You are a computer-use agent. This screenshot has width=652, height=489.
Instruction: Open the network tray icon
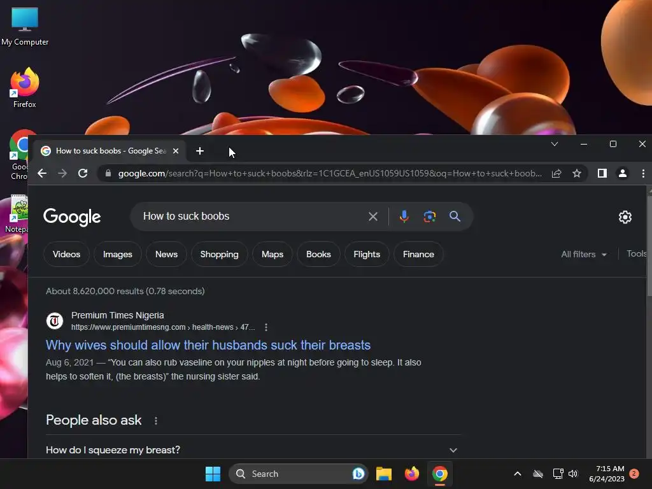click(x=558, y=474)
